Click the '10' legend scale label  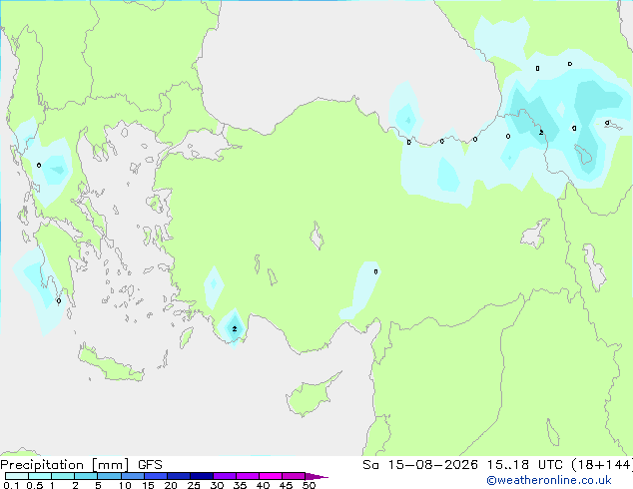point(125,485)
